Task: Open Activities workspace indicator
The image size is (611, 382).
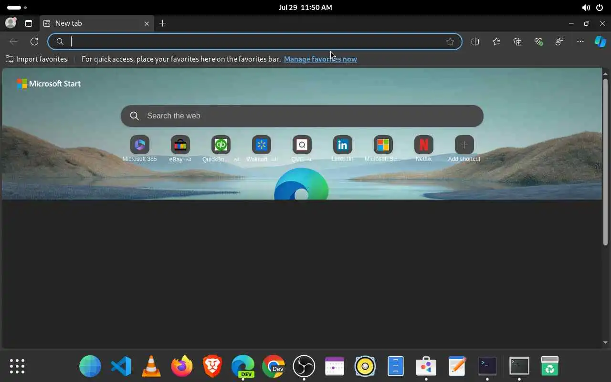Action: [17, 8]
